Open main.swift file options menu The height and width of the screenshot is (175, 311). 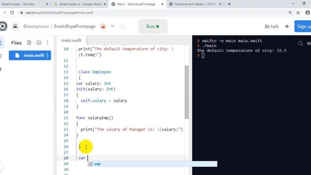point(48,55)
